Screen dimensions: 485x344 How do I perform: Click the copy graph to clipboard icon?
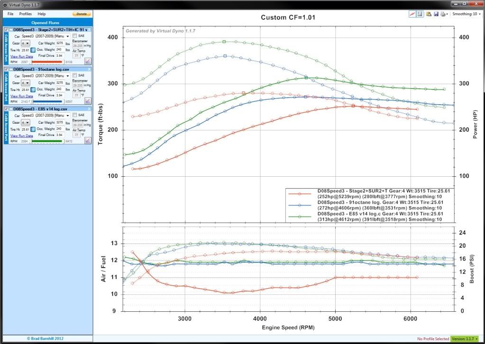[429, 14]
